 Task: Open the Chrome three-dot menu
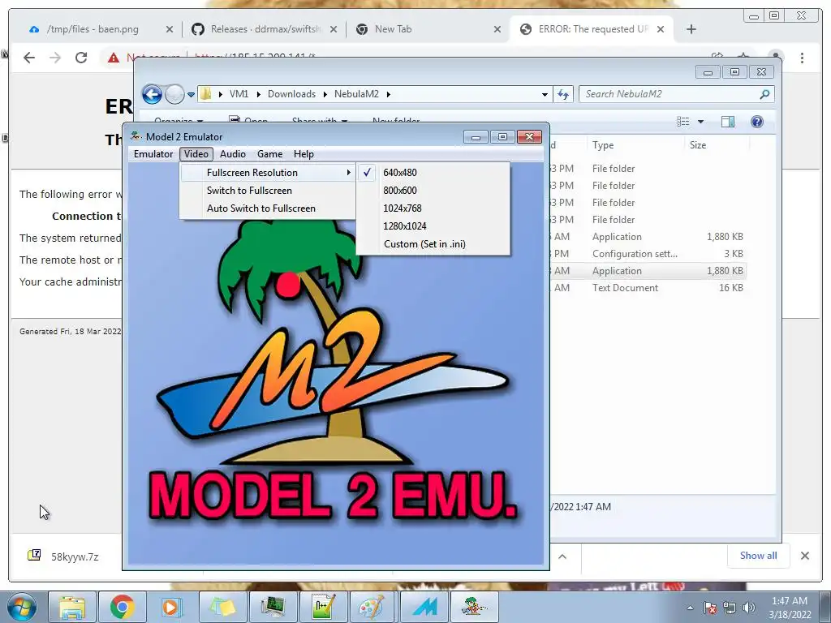click(x=802, y=58)
